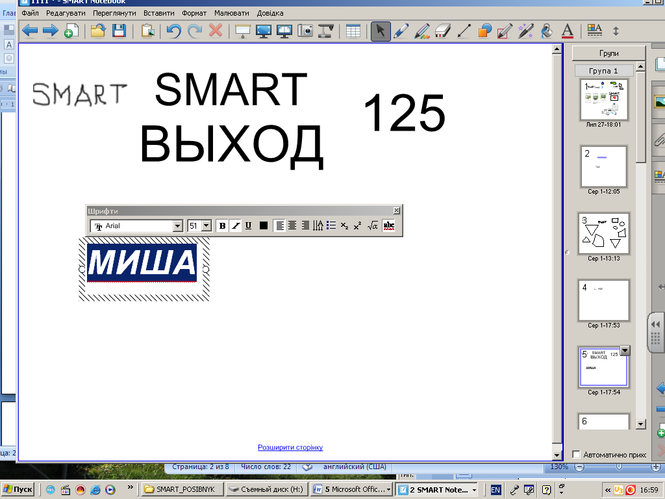The image size is (665, 499).
Task: Toggle underline in Fonts toolbar
Action: (249, 225)
